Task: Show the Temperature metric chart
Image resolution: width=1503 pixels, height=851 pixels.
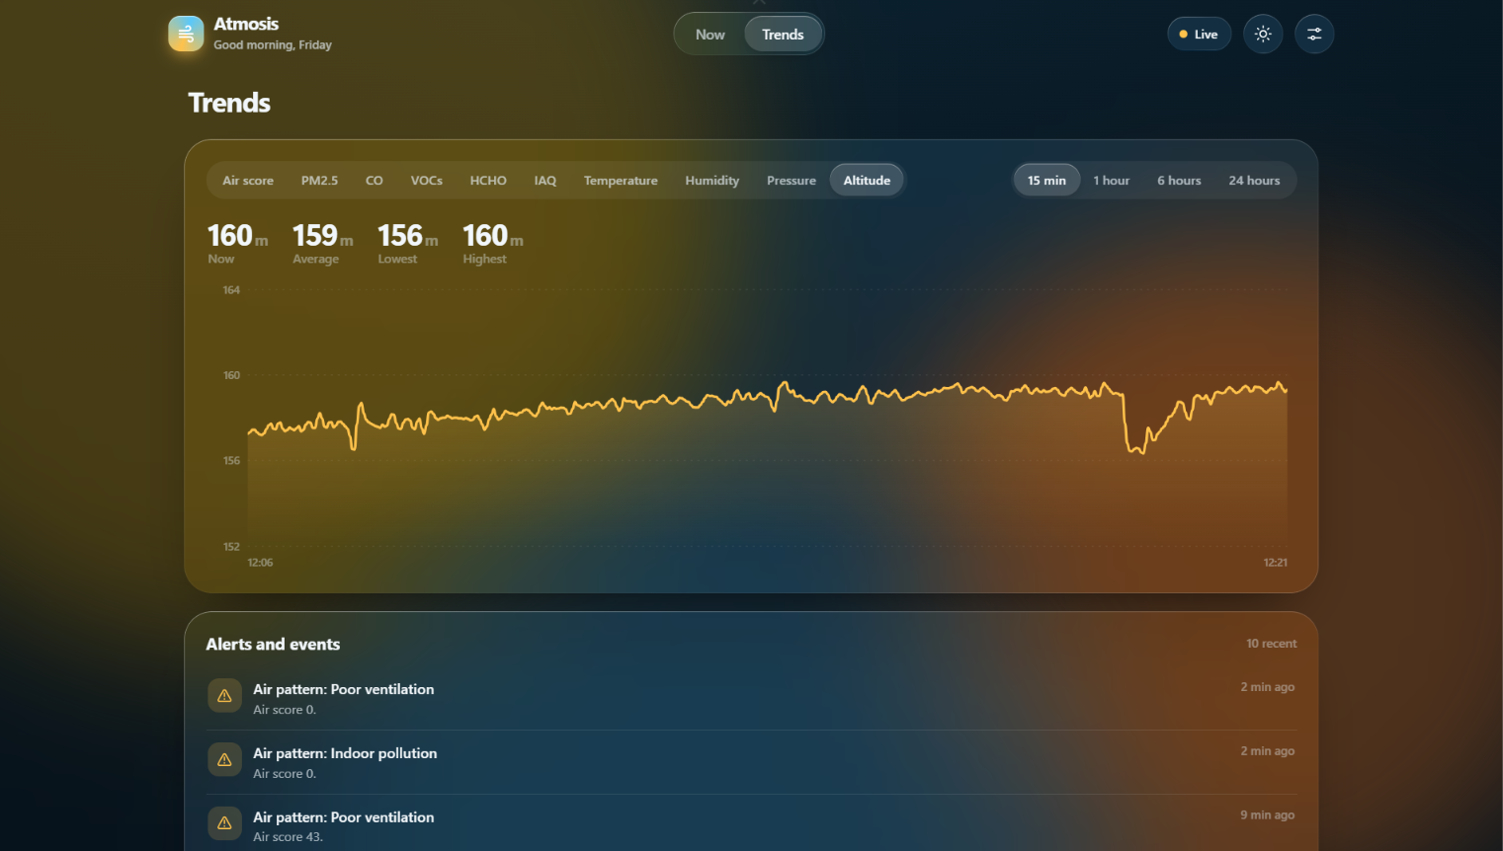Action: [621, 181]
